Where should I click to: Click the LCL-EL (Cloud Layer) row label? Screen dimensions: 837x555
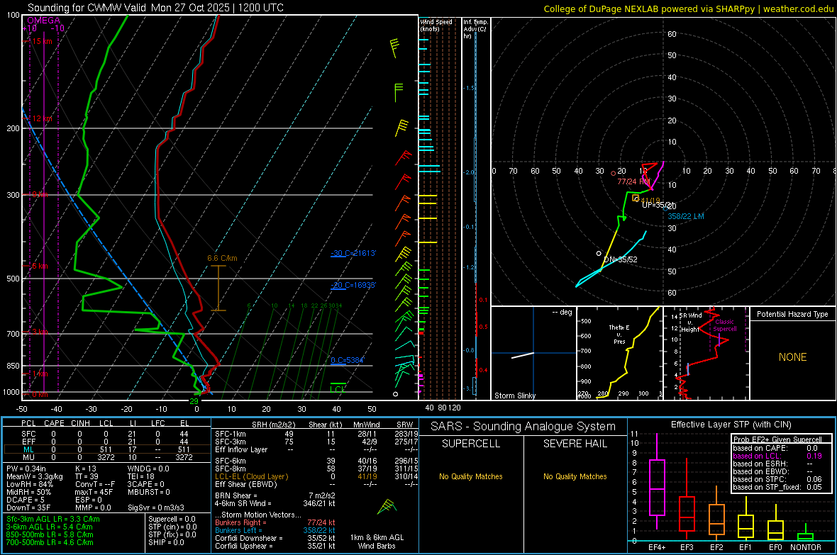click(x=251, y=476)
